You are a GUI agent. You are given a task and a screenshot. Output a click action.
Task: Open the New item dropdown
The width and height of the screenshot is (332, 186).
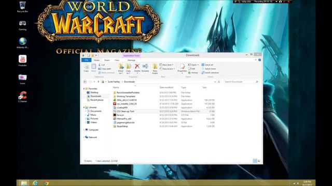point(167,65)
